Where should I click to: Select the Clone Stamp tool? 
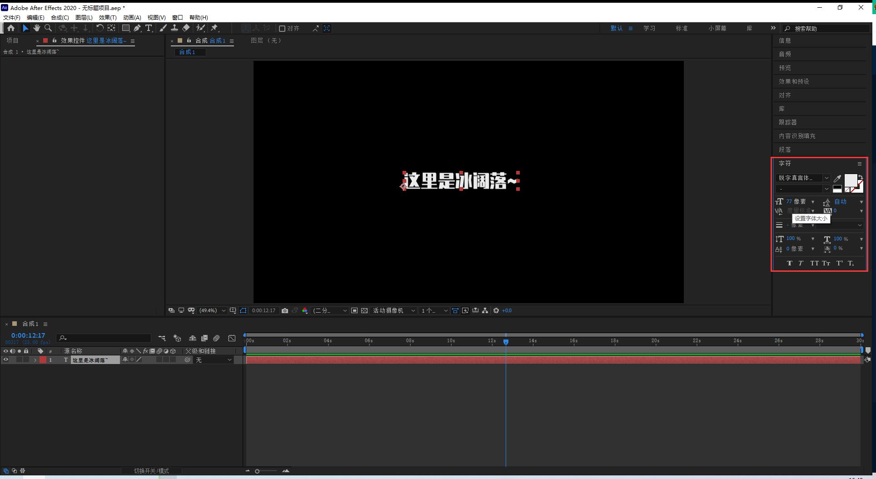[x=175, y=28]
